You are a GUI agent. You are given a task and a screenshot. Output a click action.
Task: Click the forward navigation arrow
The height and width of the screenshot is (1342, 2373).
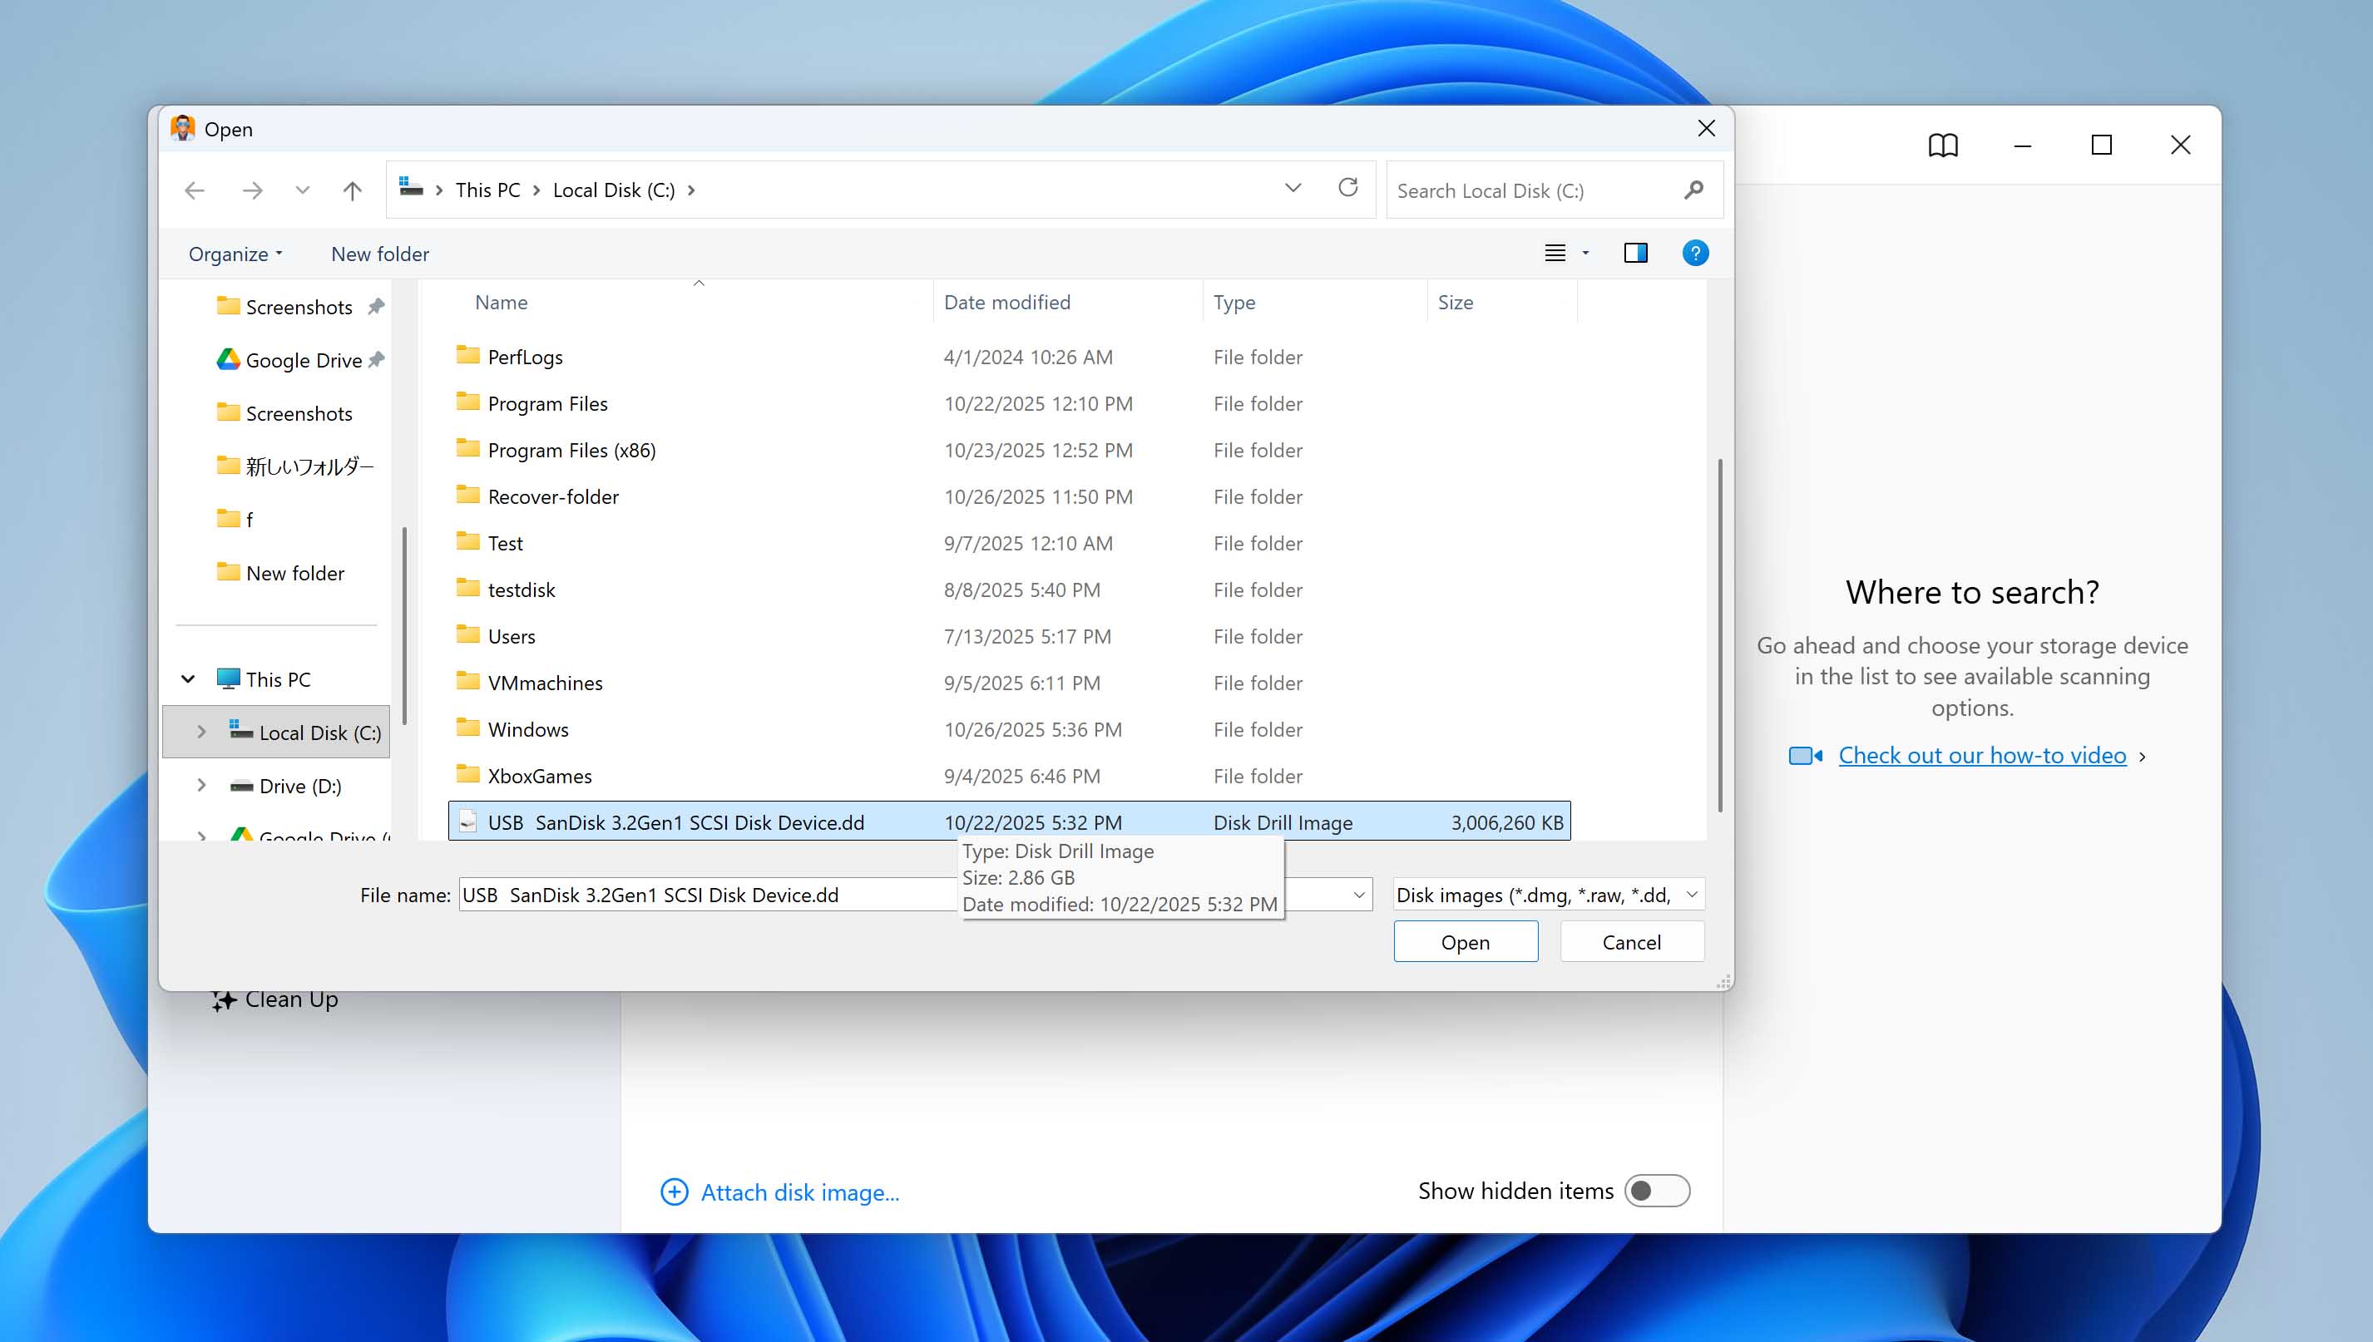coord(253,190)
